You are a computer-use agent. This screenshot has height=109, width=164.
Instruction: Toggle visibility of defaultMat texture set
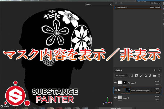tap(116, 8)
